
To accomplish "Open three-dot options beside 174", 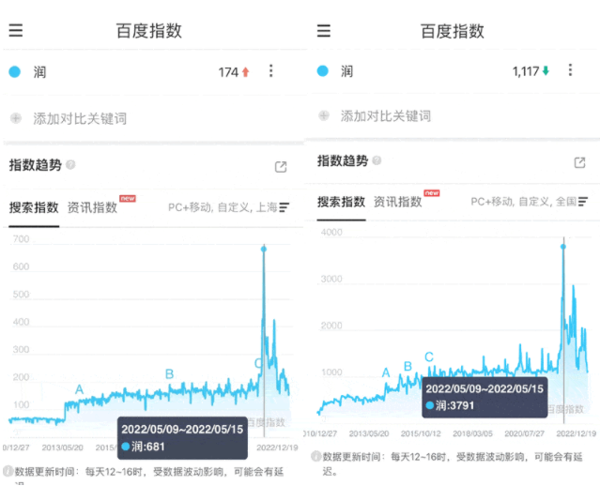I will pyautogui.click(x=271, y=70).
